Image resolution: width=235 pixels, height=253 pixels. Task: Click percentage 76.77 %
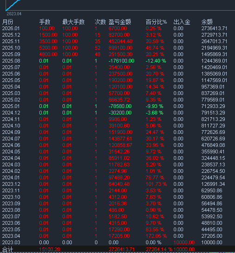155,177
